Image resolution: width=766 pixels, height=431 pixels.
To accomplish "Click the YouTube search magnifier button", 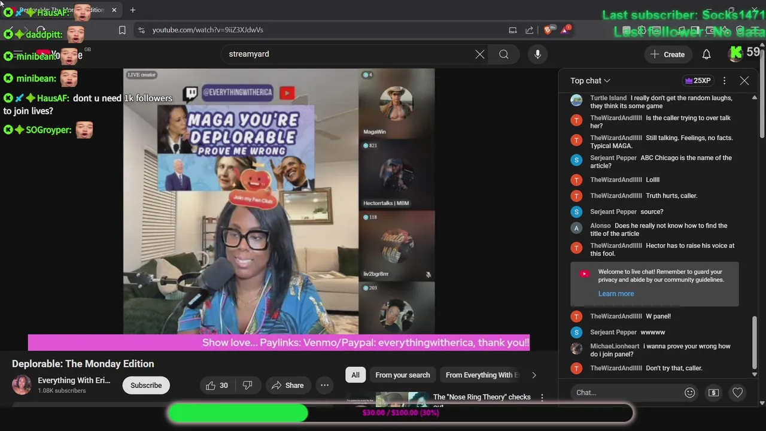I will pos(504,54).
